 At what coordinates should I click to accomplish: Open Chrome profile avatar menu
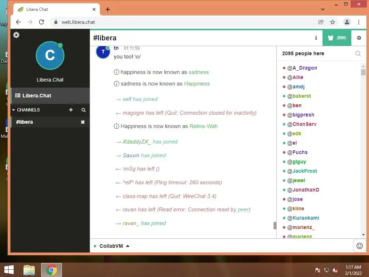pyautogui.click(x=347, y=22)
